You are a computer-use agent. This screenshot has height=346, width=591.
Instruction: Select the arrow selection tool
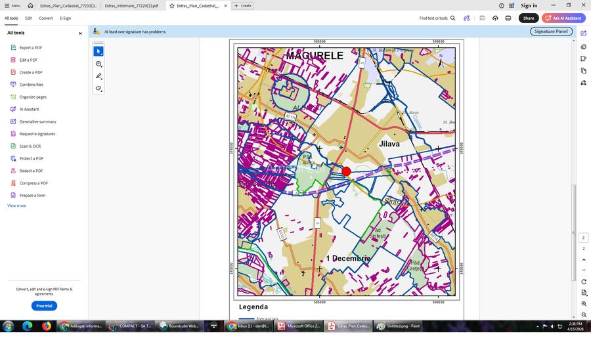click(x=98, y=51)
